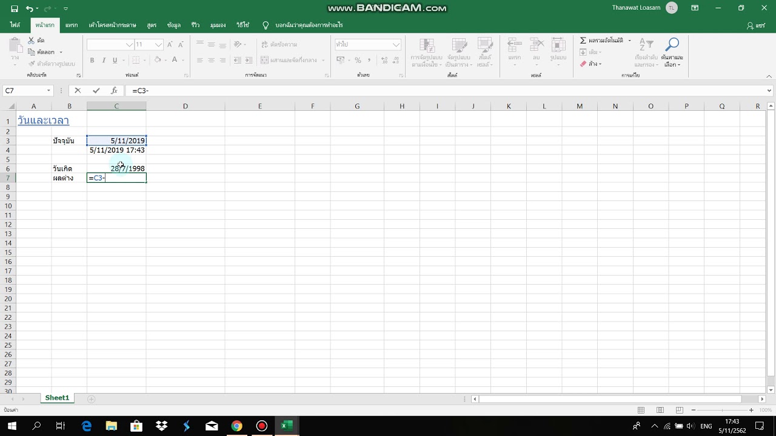Open the font size dropdown
Screen dimensions: 776x436
coord(158,44)
